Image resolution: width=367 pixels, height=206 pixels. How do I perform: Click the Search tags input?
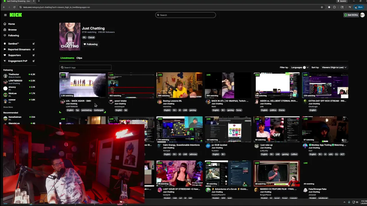tap(85, 68)
